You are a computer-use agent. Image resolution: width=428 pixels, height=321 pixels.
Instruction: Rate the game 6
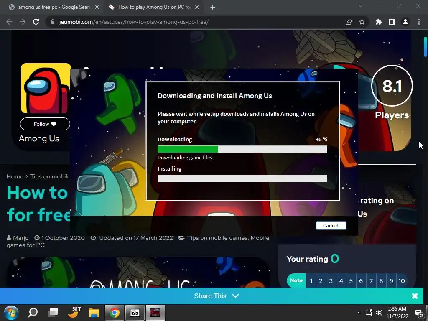coord(361,280)
